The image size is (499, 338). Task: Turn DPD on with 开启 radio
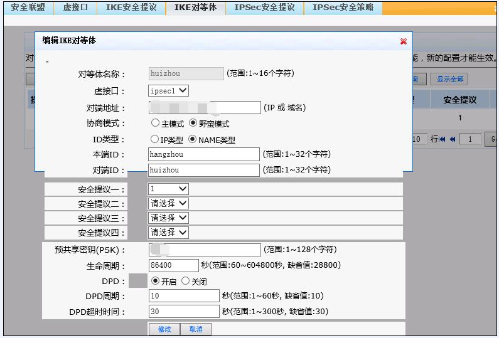(155, 281)
